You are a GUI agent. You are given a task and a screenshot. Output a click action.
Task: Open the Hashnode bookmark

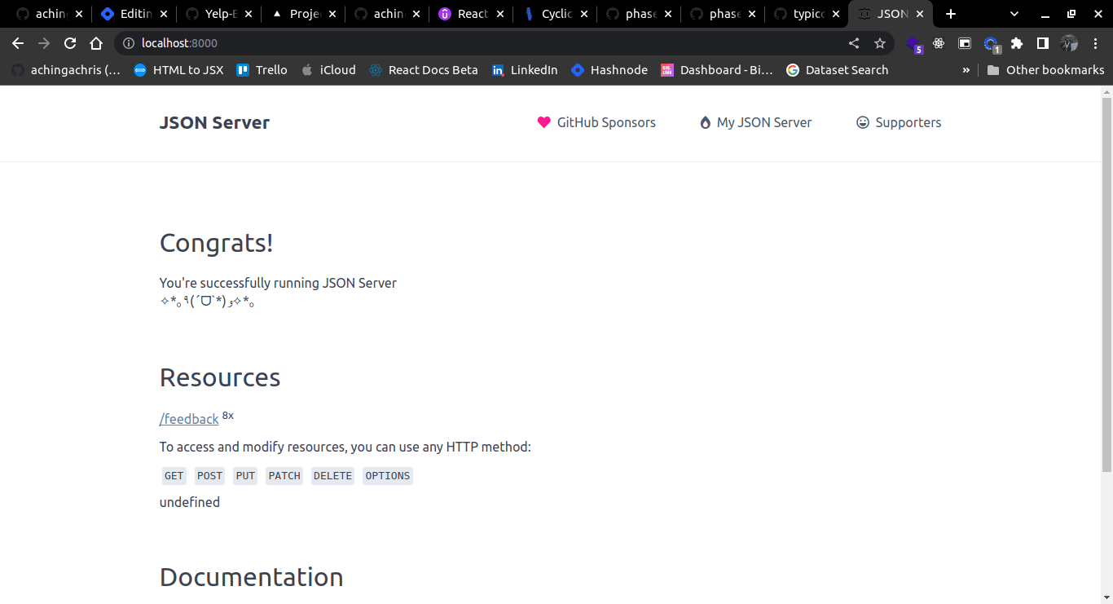coord(609,70)
